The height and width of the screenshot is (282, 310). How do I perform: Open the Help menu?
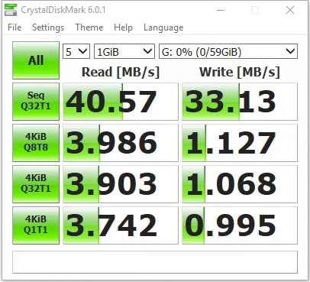(123, 28)
